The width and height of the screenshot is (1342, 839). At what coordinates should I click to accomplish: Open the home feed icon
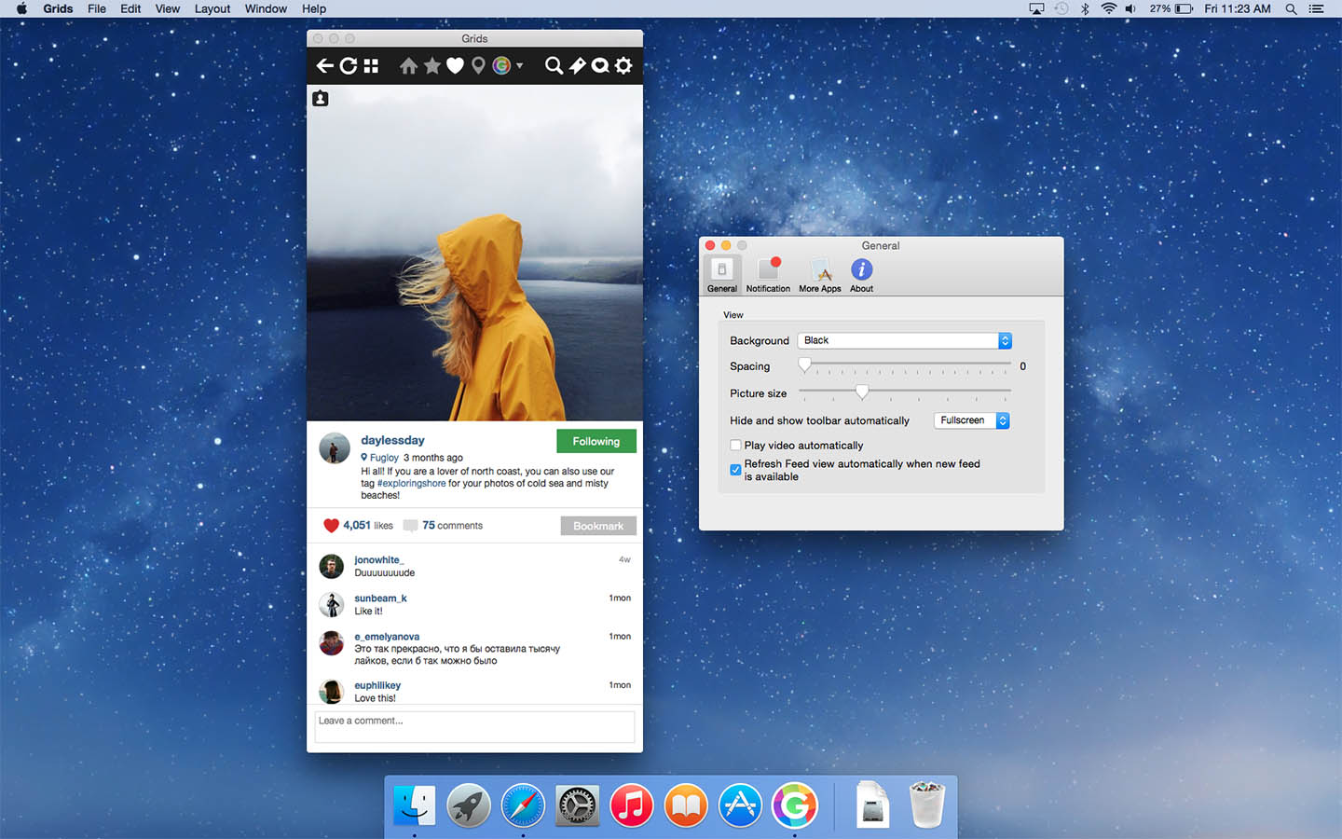[x=408, y=65]
